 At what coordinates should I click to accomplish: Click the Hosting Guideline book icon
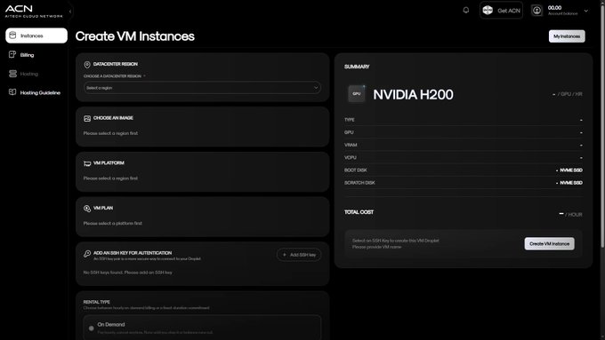click(12, 92)
